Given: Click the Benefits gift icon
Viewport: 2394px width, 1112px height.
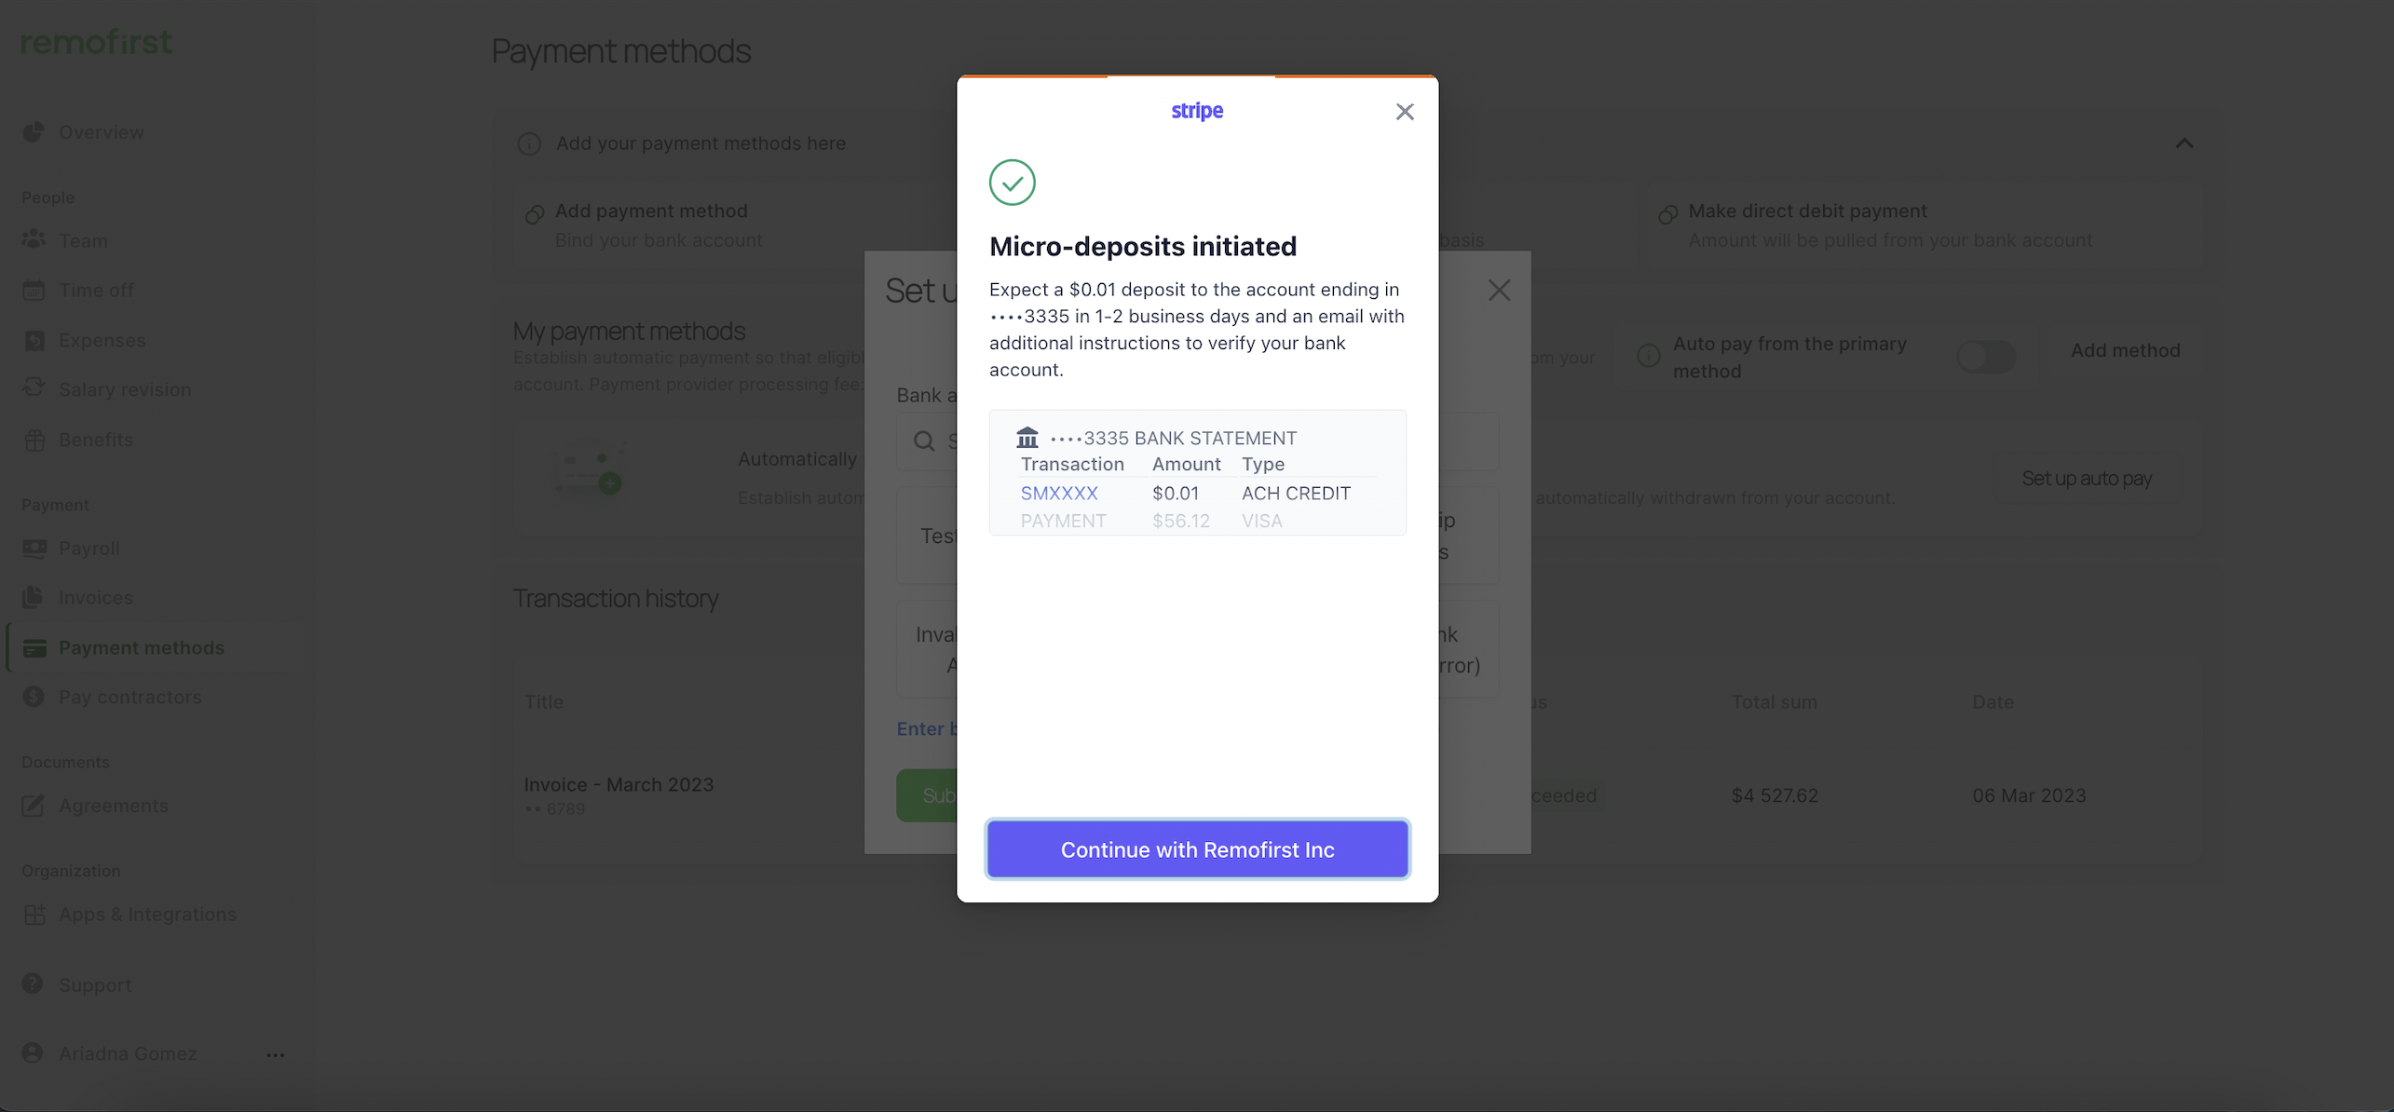Looking at the screenshot, I should [34, 440].
